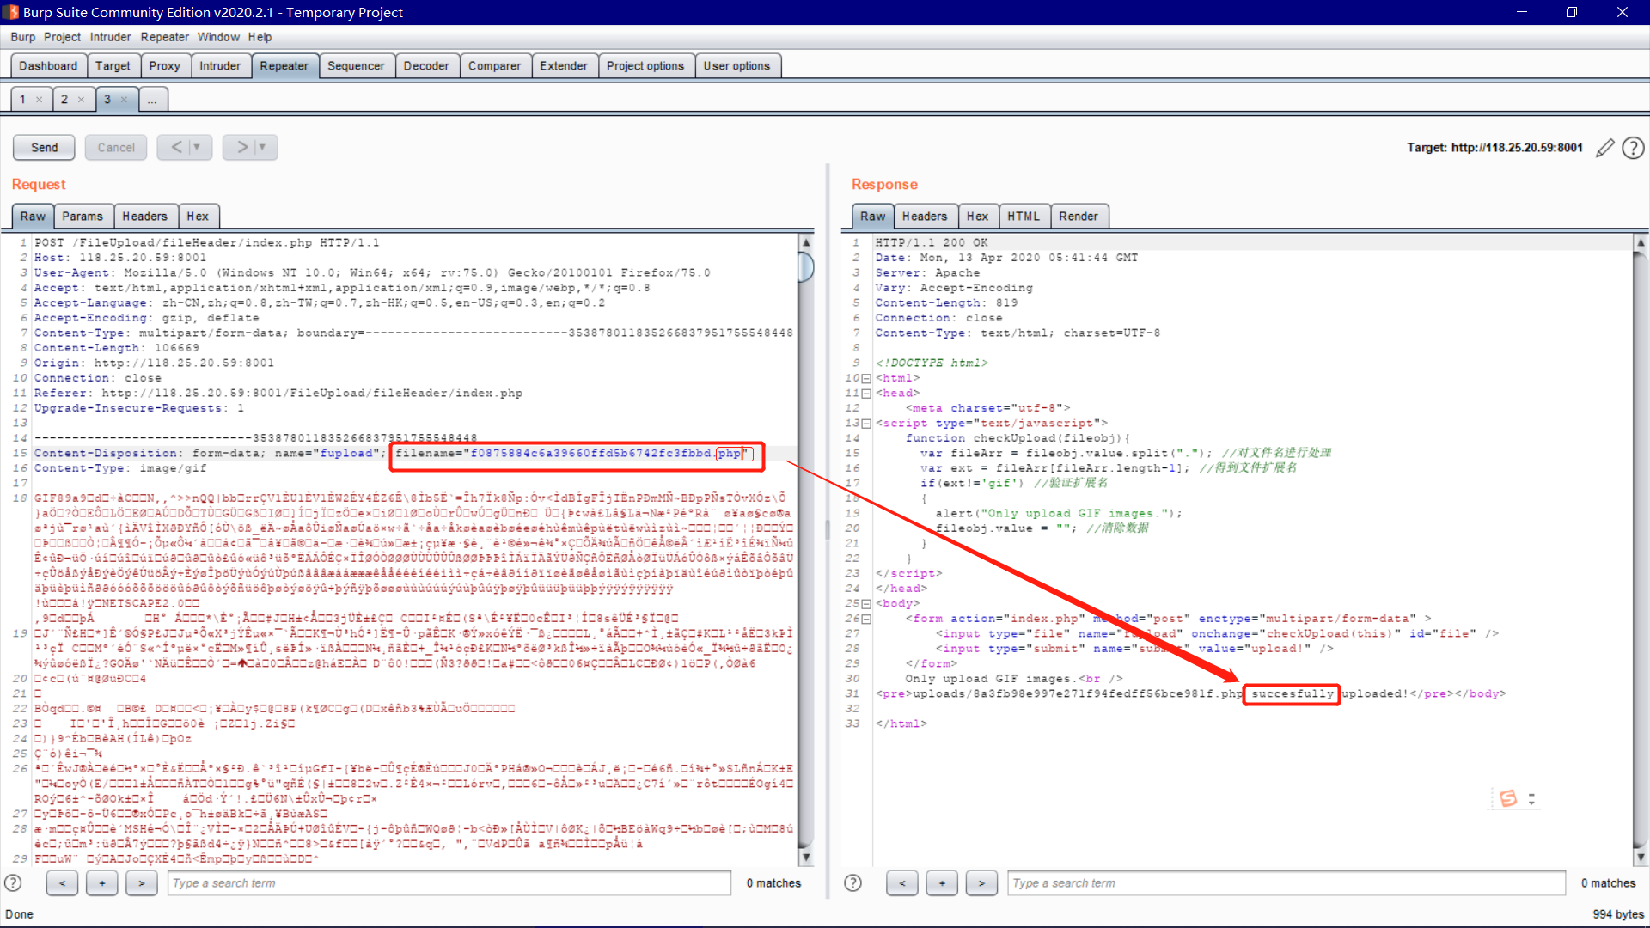
Task: Open the Window menu
Action: click(x=218, y=37)
